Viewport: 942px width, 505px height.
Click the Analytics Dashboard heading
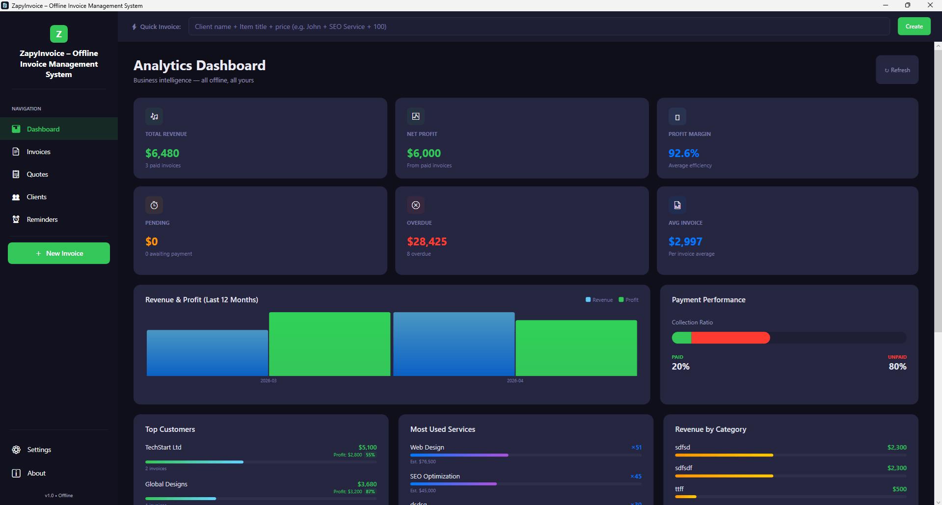pos(199,65)
